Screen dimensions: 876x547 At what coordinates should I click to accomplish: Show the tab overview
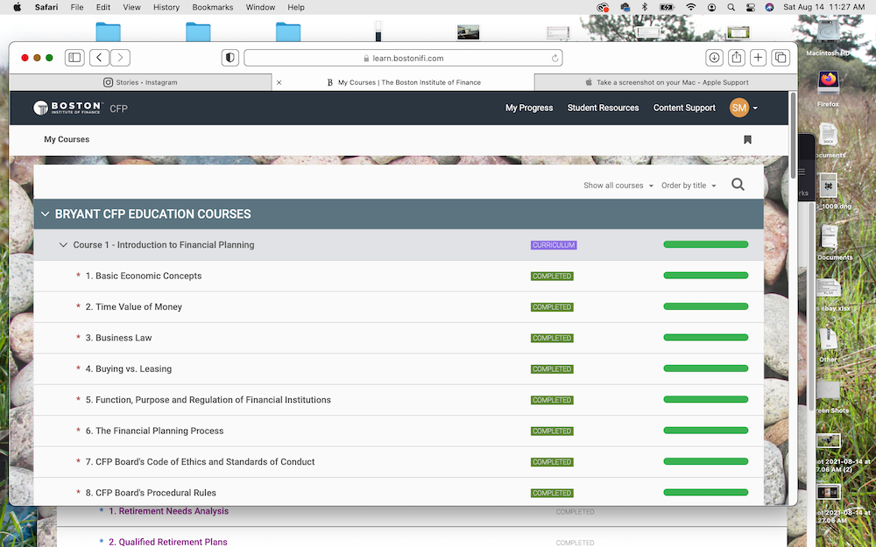(x=781, y=58)
